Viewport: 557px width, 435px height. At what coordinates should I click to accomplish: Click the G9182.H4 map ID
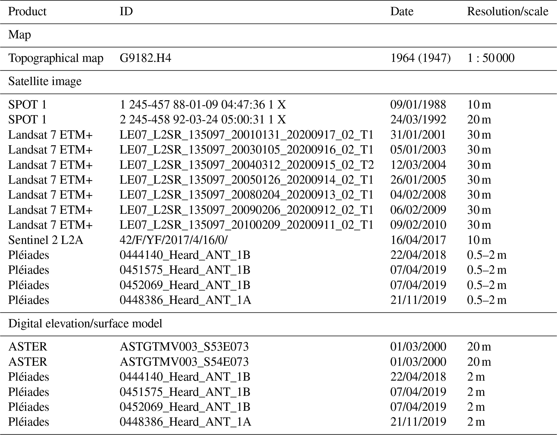(x=145, y=58)
